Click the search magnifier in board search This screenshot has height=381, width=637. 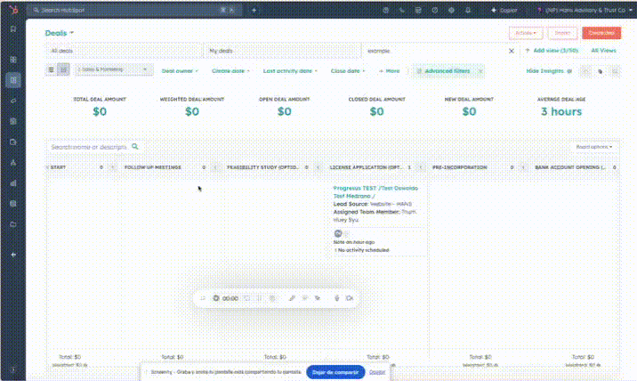tap(135, 146)
